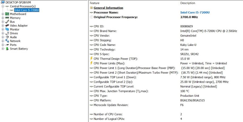Expand the Ports tree node

point(3,45)
